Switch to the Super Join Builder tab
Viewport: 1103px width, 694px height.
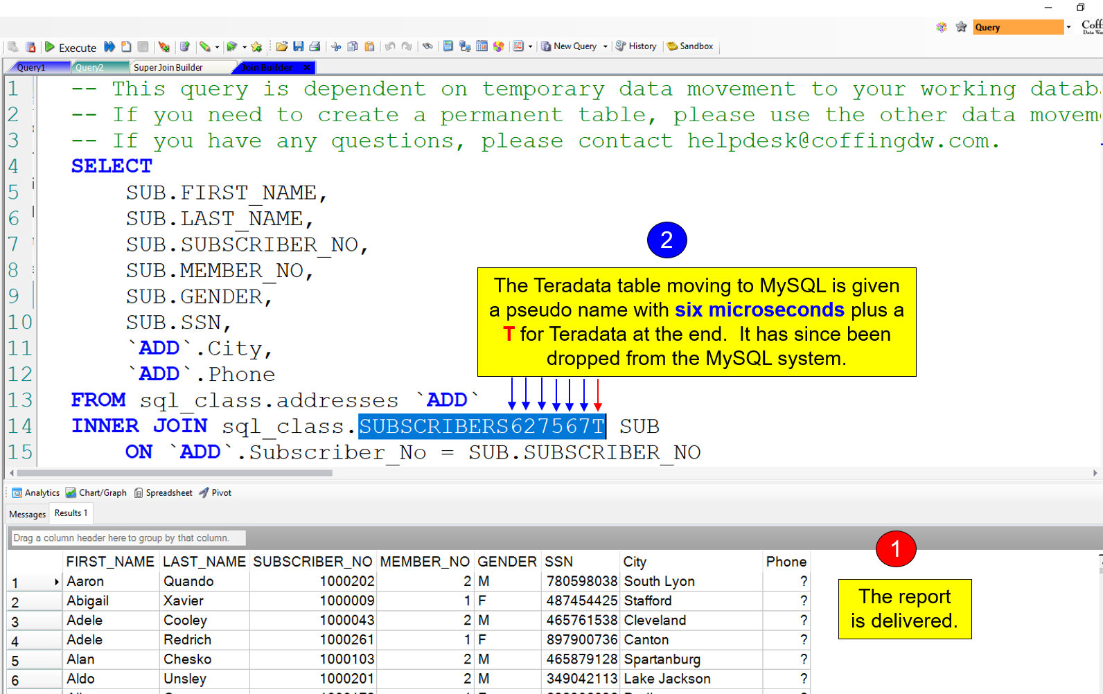(x=168, y=67)
